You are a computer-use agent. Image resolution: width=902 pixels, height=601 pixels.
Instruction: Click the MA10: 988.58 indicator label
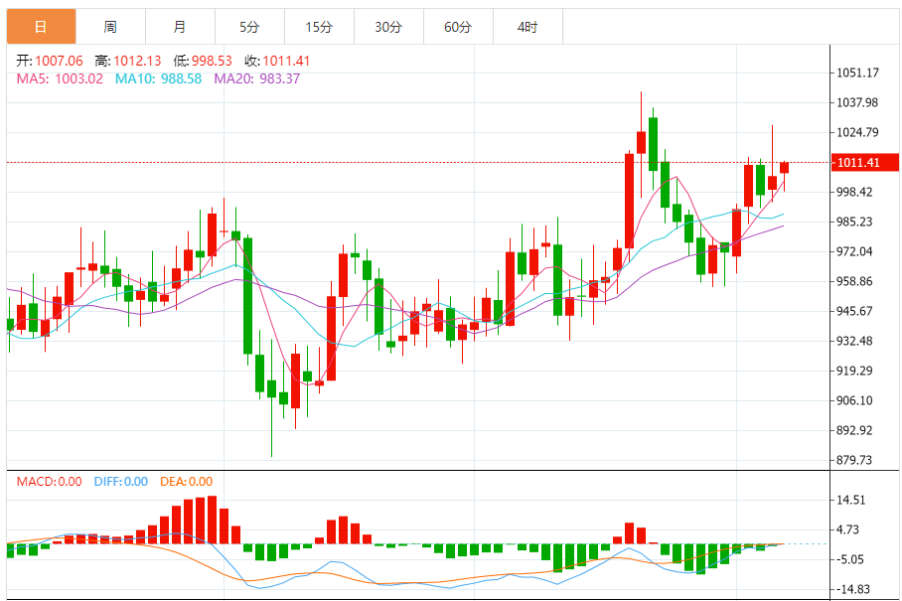pos(159,78)
